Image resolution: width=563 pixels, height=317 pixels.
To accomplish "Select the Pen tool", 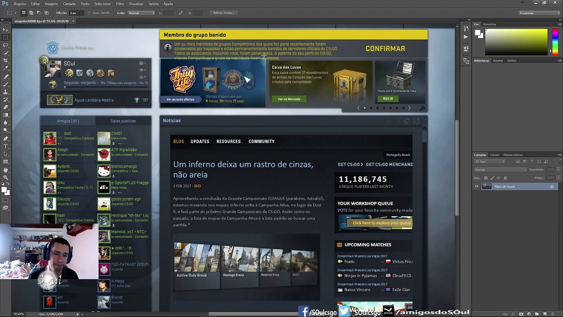I will [6, 138].
